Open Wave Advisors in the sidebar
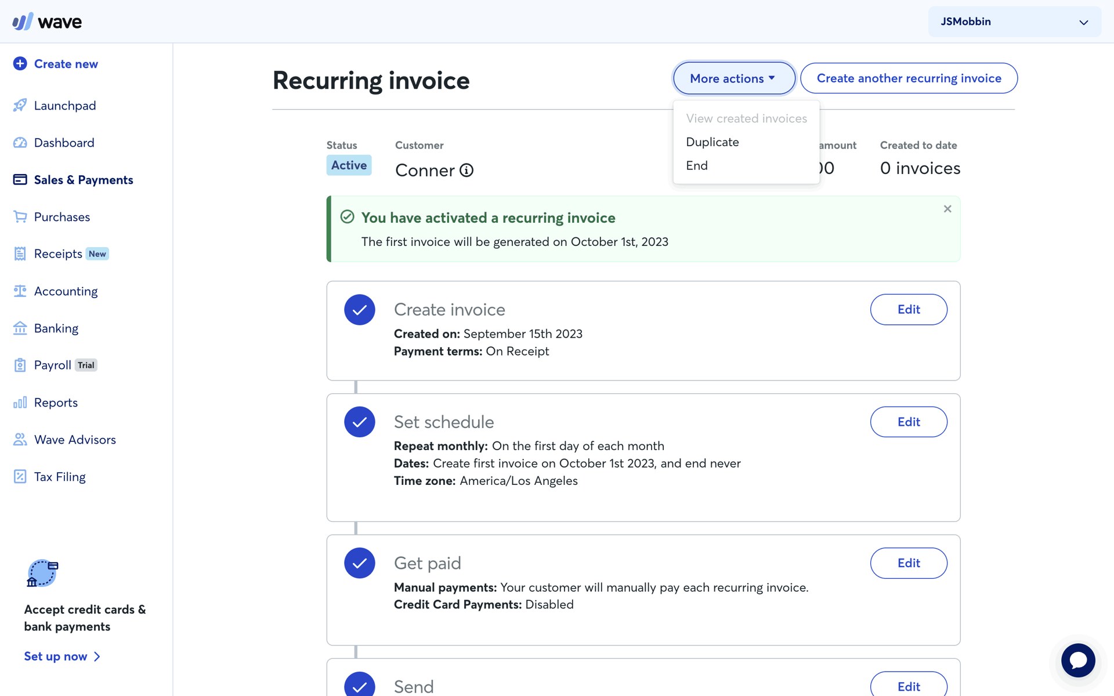This screenshot has height=696, width=1114. click(75, 440)
